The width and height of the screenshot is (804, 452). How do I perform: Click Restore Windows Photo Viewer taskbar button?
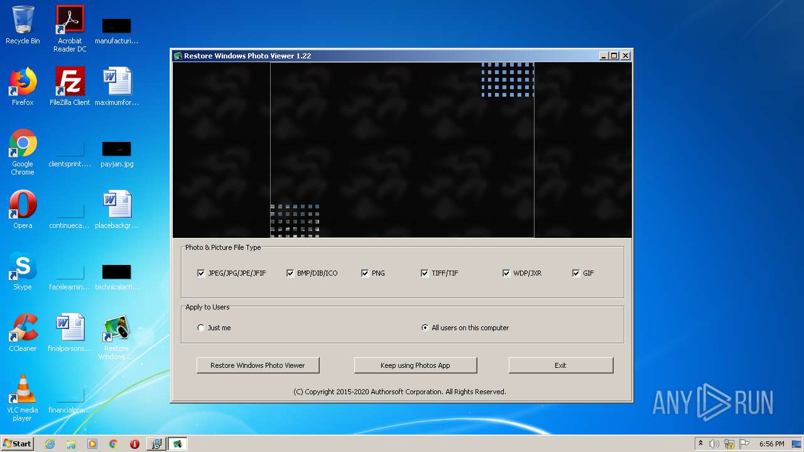(177, 444)
